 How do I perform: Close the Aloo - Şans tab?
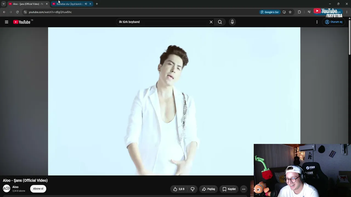click(47, 4)
